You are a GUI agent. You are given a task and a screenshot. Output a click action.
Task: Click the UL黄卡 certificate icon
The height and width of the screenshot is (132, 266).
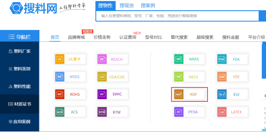[x=60, y=59]
